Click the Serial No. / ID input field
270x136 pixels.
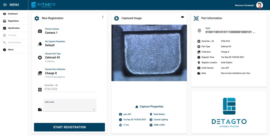point(70,89)
